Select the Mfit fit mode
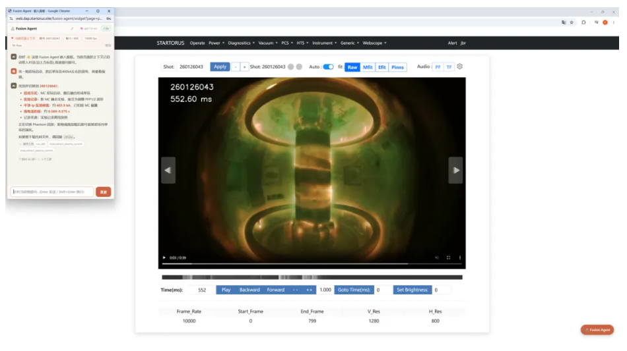The width and height of the screenshot is (627, 351). pyautogui.click(x=368, y=67)
